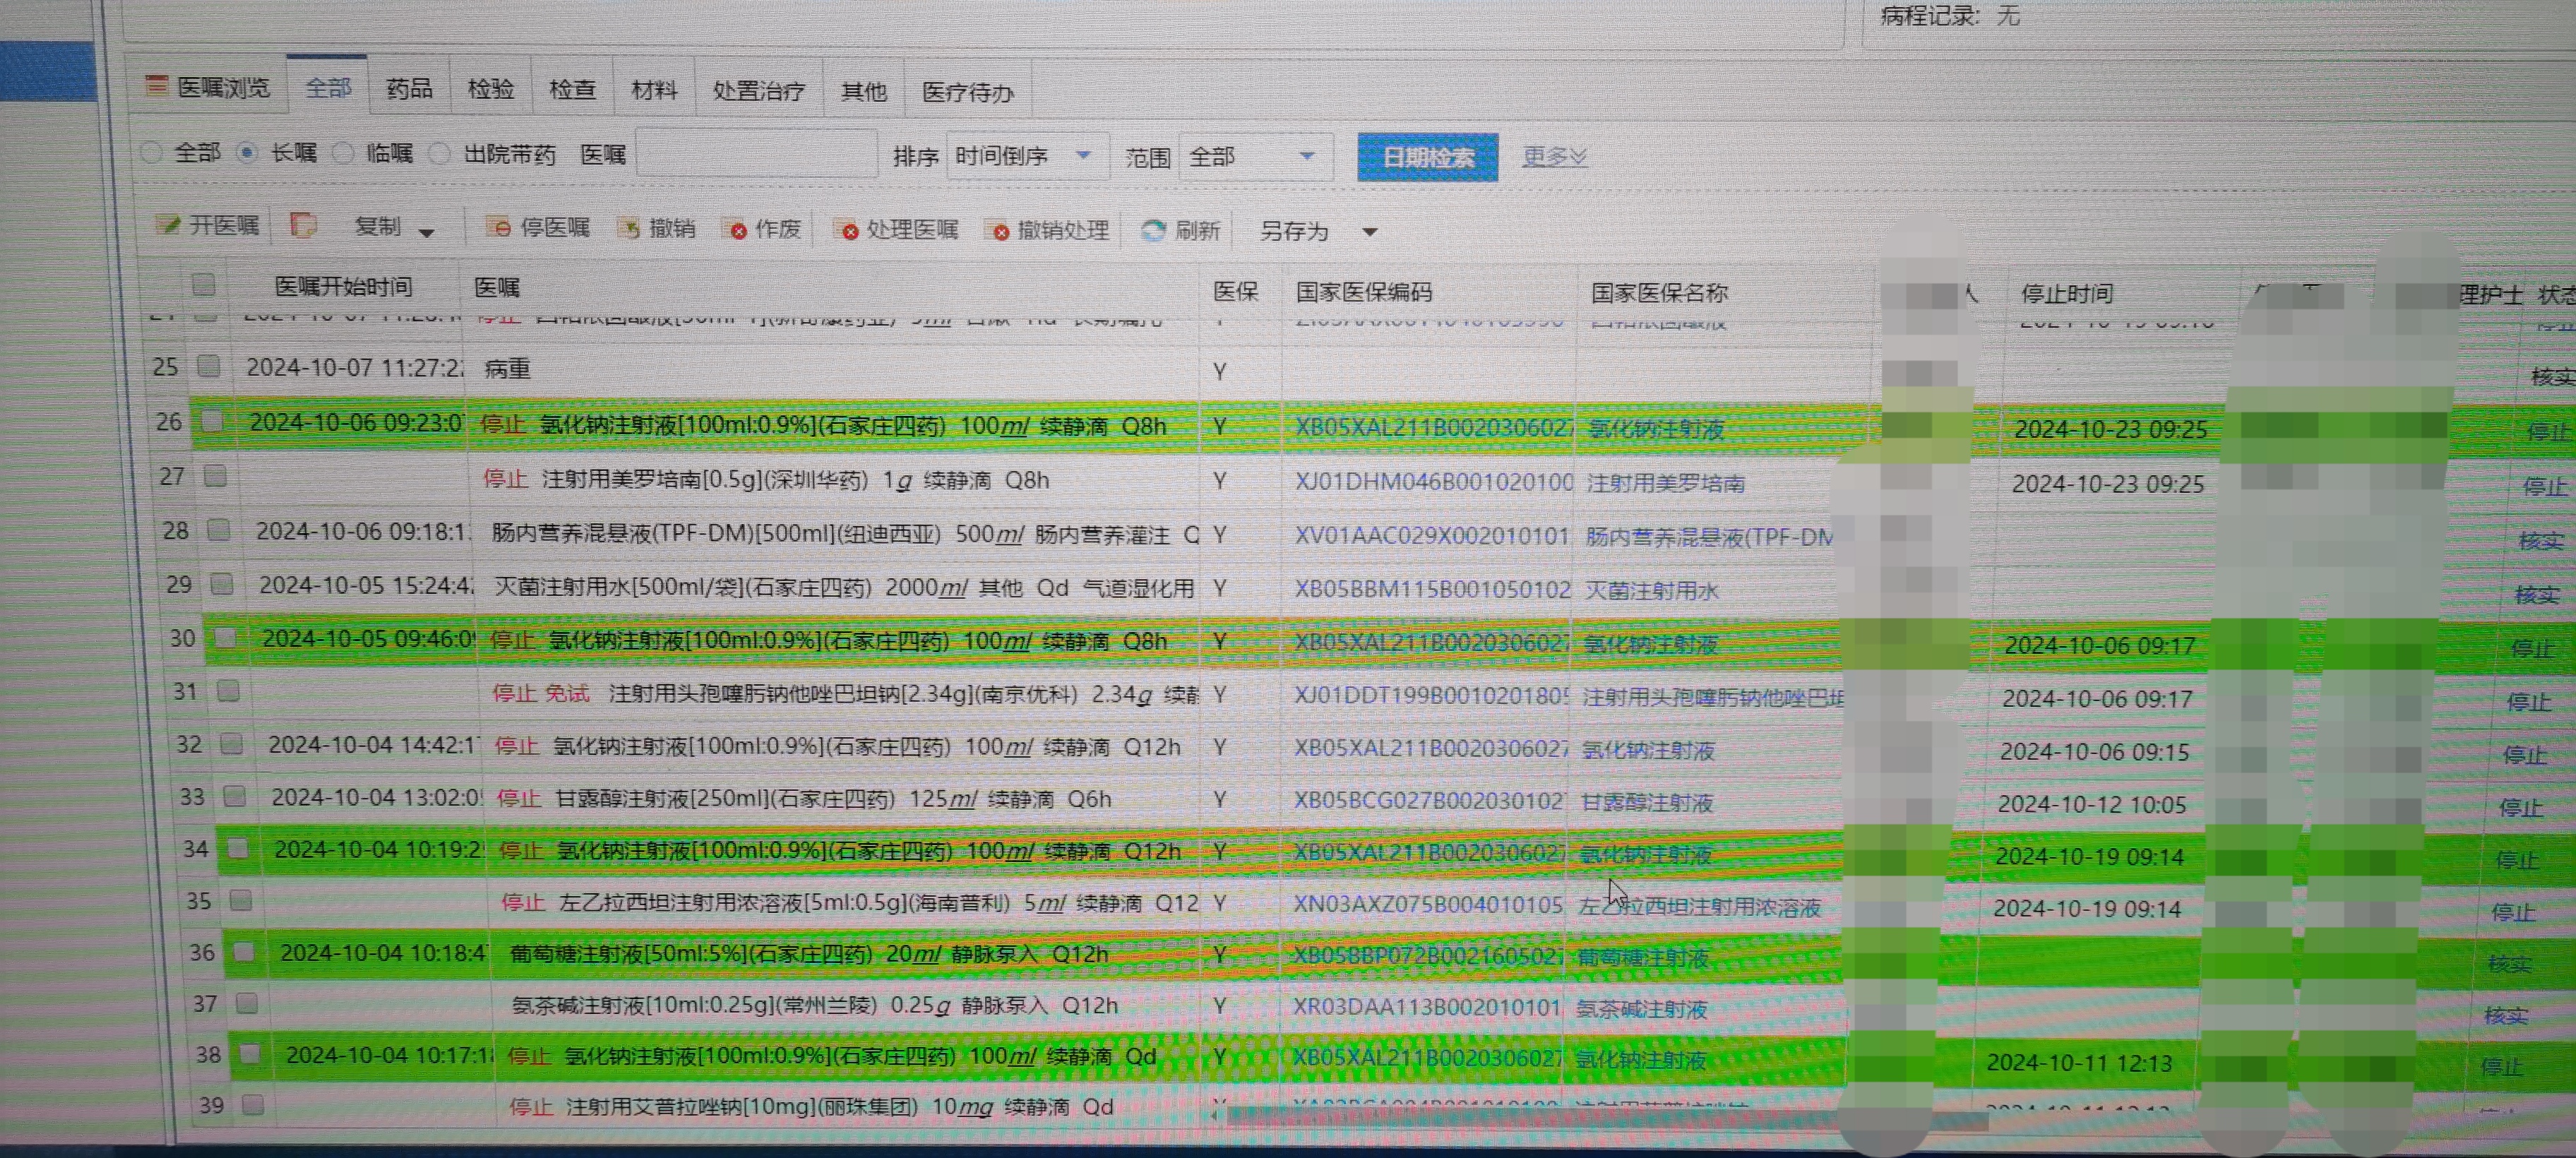Click the 处理医嘱 process icon
Image resolution: width=2576 pixels, height=1158 pixels.
click(x=847, y=230)
